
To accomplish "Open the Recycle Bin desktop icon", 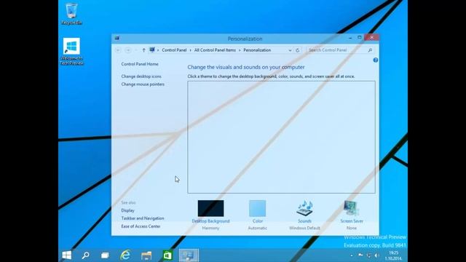I will pyautogui.click(x=71, y=14).
